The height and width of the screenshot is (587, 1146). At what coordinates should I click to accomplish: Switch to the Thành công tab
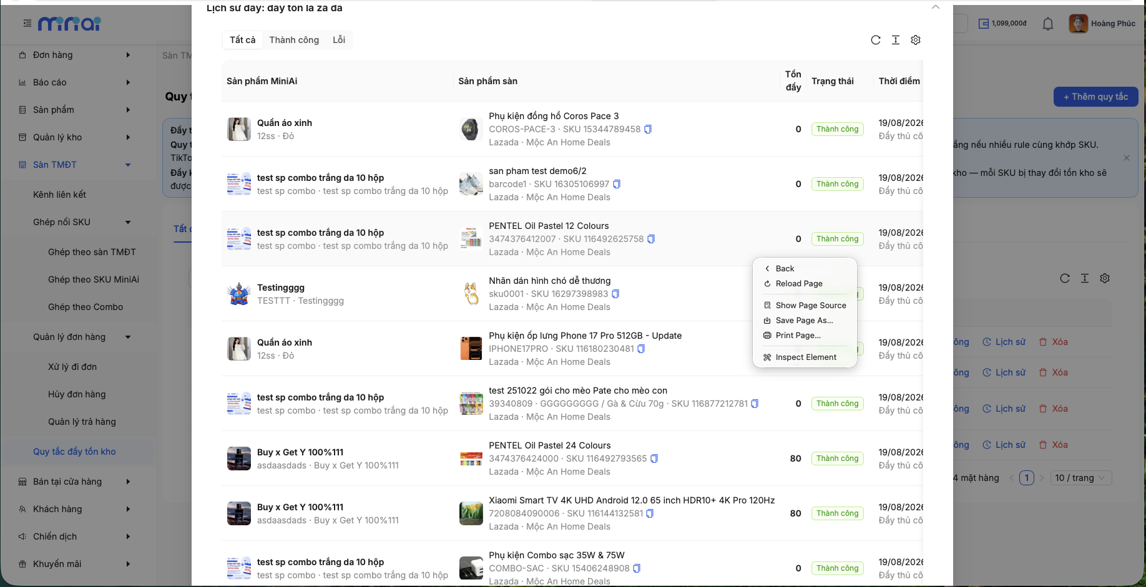point(294,40)
